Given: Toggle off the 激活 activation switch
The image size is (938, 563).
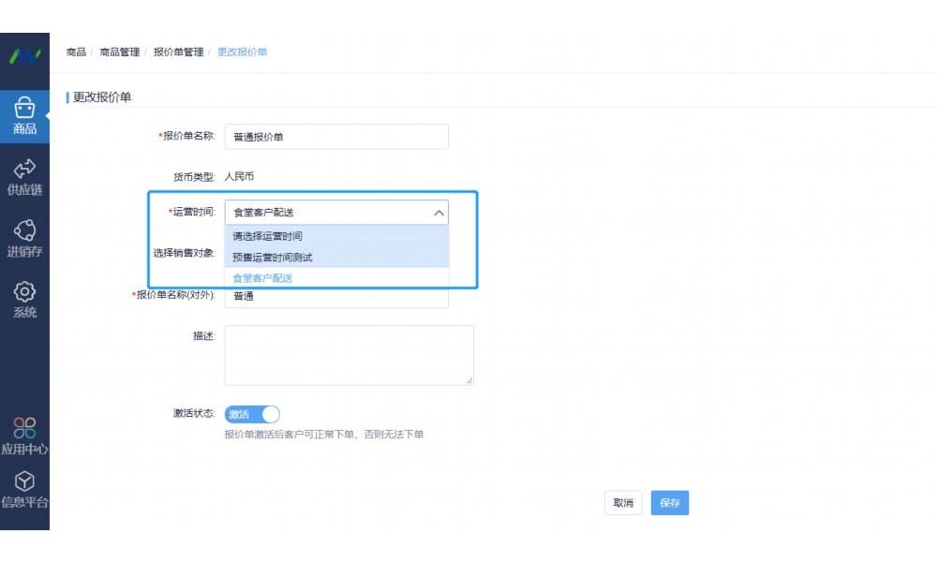Looking at the screenshot, I should coord(252,414).
